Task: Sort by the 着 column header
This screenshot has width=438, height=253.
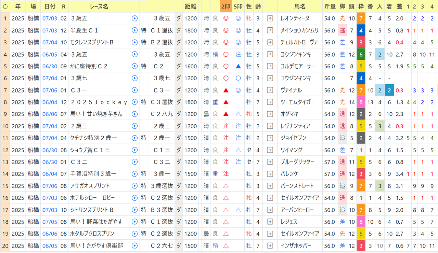Action: click(389, 6)
